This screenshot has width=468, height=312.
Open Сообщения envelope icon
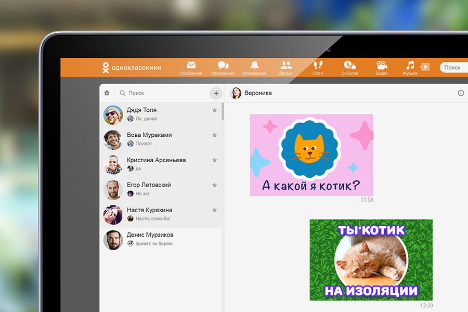click(x=191, y=65)
